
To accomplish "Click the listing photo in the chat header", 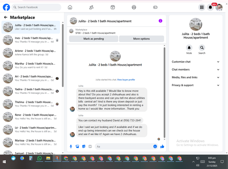I will point(73,21).
